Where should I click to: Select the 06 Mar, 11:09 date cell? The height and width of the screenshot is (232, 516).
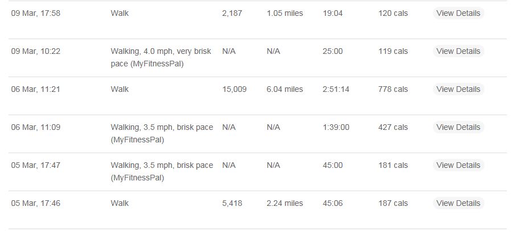coord(35,128)
